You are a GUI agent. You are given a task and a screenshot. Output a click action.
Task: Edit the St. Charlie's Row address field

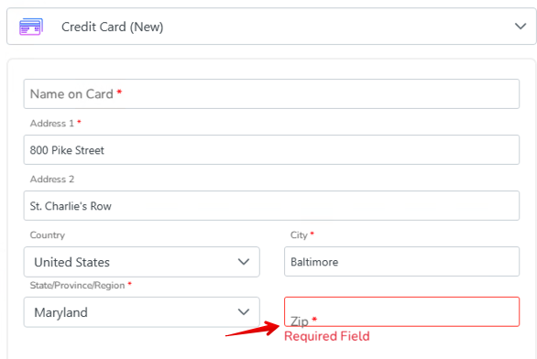coord(271,206)
